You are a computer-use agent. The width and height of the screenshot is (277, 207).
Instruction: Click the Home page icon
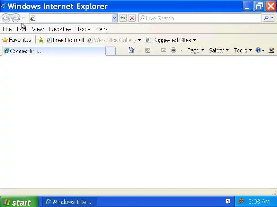(131, 50)
